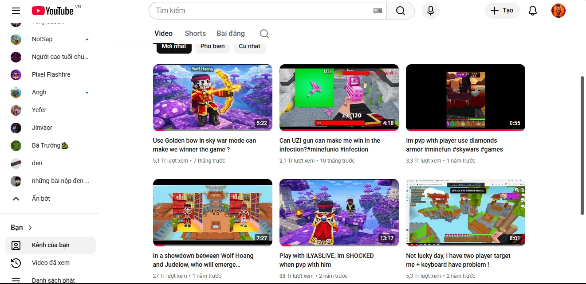Image resolution: width=586 pixels, height=284 pixels.
Task: Click the 5:22 duration badge
Action: [262, 123]
